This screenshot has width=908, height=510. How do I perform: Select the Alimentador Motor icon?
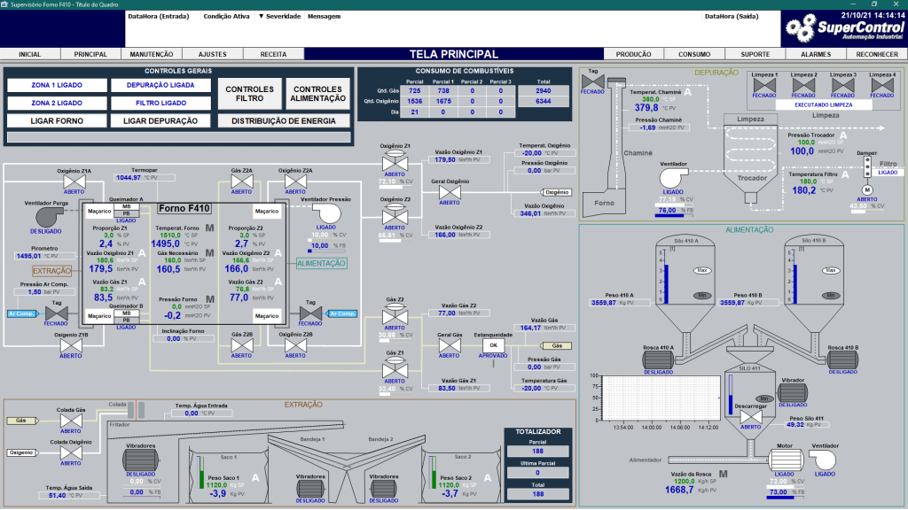click(x=785, y=460)
